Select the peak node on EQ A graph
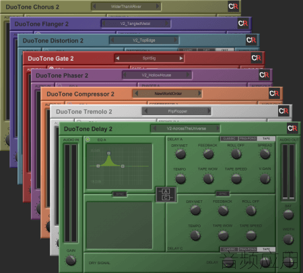Image resolution: width=303 pixels, height=273 pixels. coord(109,153)
